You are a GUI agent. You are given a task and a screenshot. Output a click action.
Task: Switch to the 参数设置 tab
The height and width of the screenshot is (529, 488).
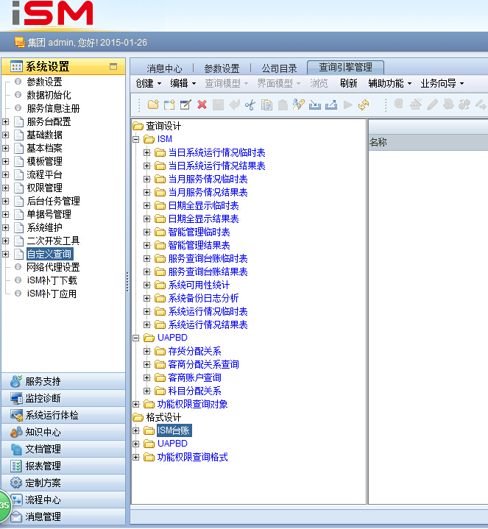coord(222,68)
